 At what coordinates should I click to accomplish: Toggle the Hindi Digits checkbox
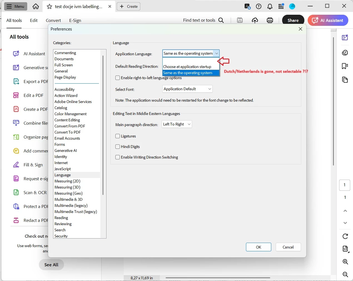click(x=118, y=147)
